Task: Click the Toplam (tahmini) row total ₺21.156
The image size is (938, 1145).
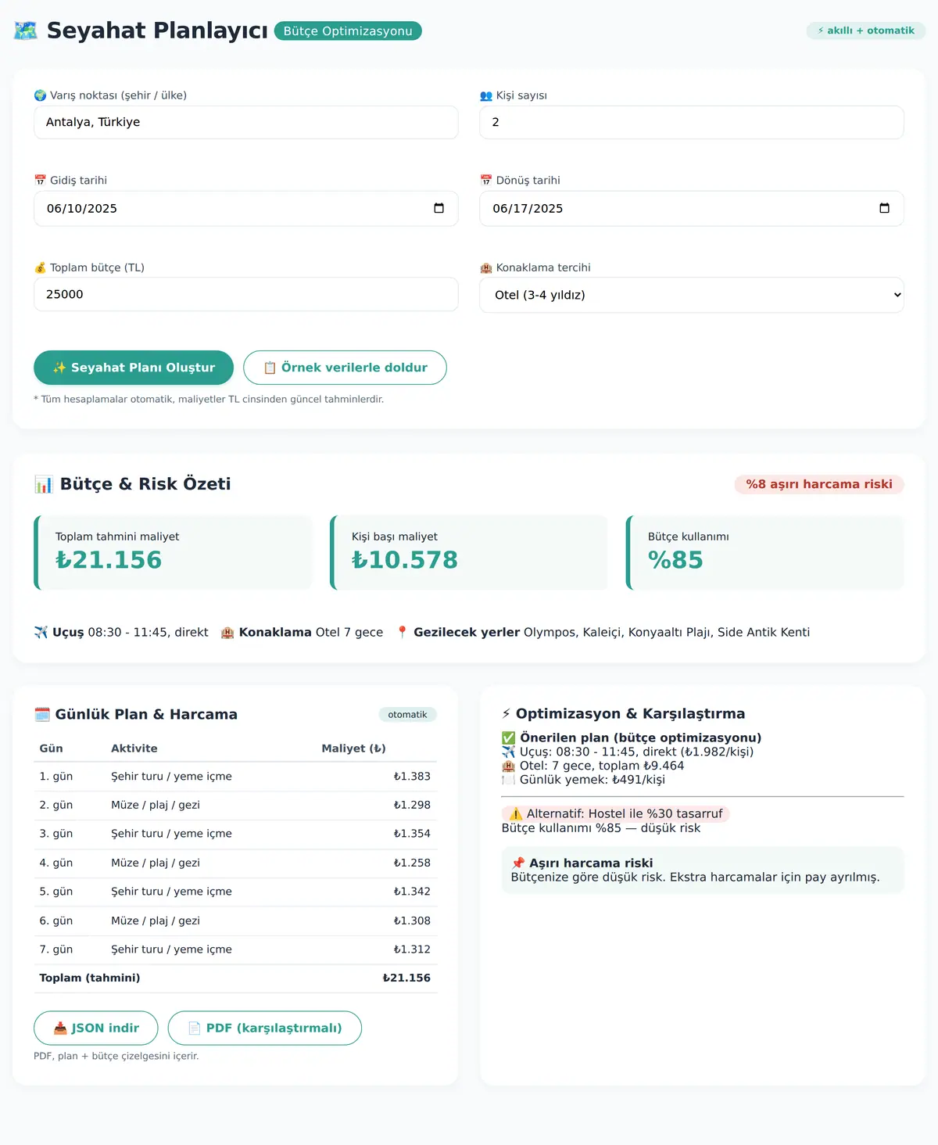Action: coord(406,978)
